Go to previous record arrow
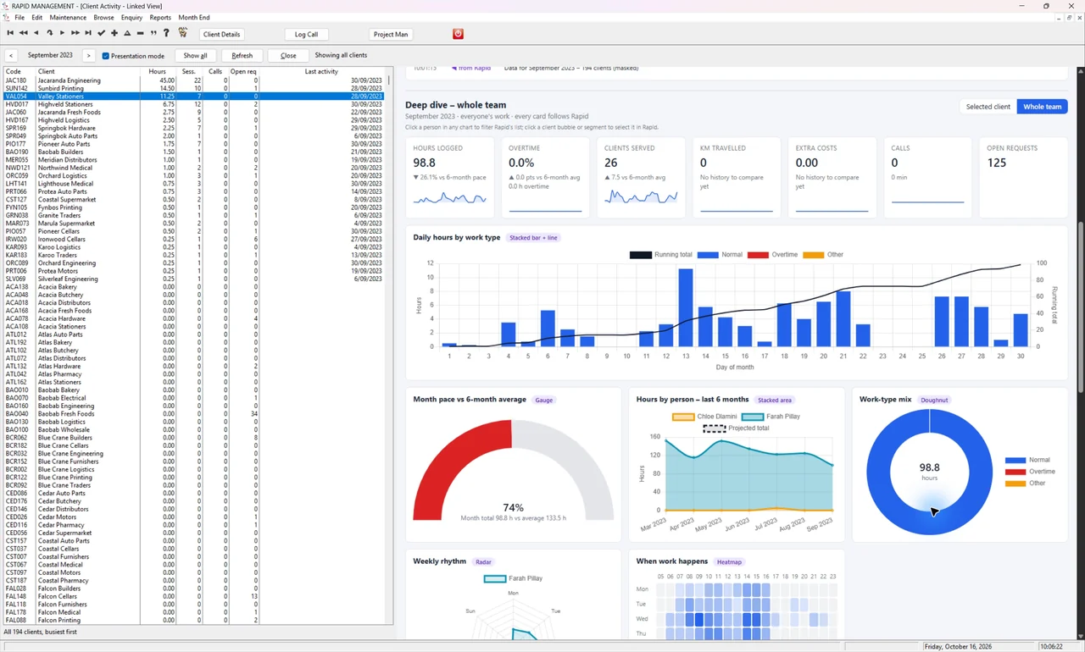Image resolution: width=1085 pixels, height=652 pixels. 36,34
